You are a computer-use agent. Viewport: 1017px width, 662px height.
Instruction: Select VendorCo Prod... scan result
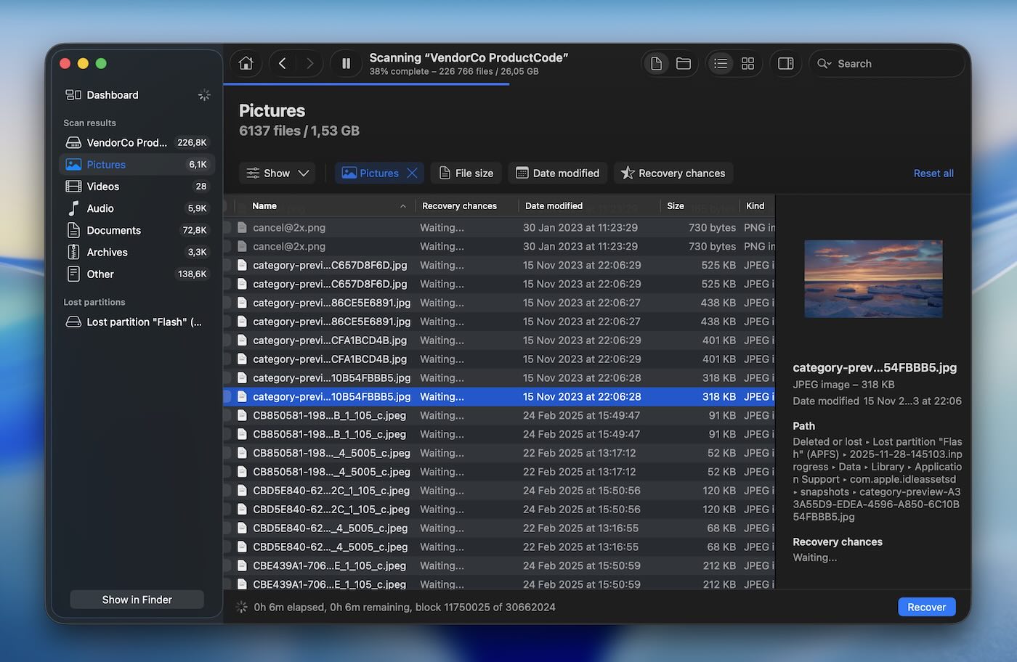pos(137,143)
